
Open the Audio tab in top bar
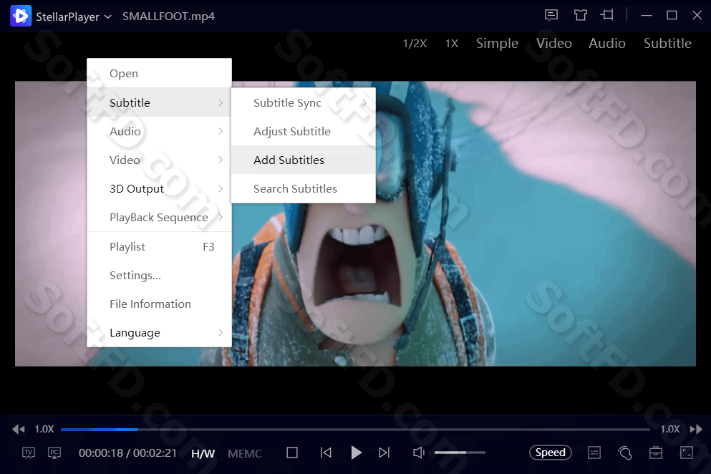pos(606,44)
